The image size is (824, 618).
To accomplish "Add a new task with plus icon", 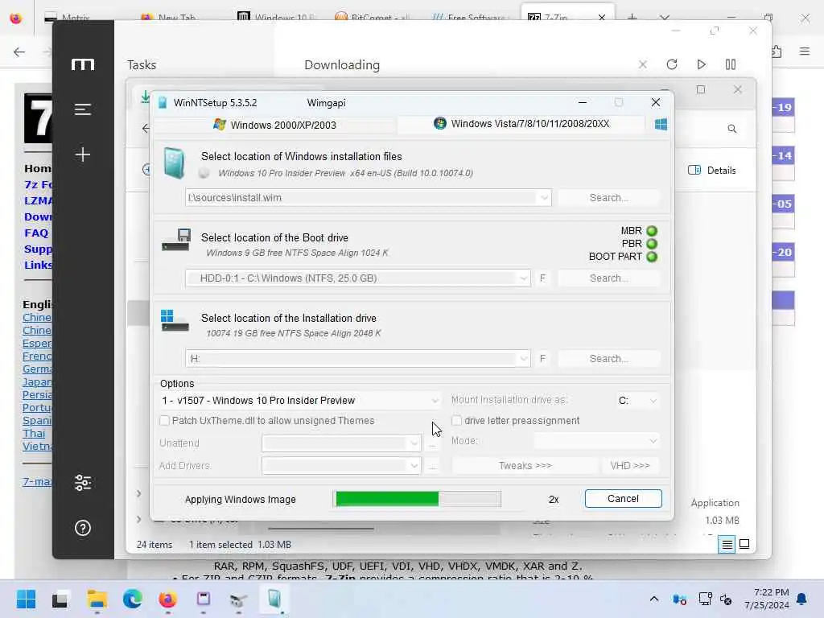I will [x=83, y=154].
